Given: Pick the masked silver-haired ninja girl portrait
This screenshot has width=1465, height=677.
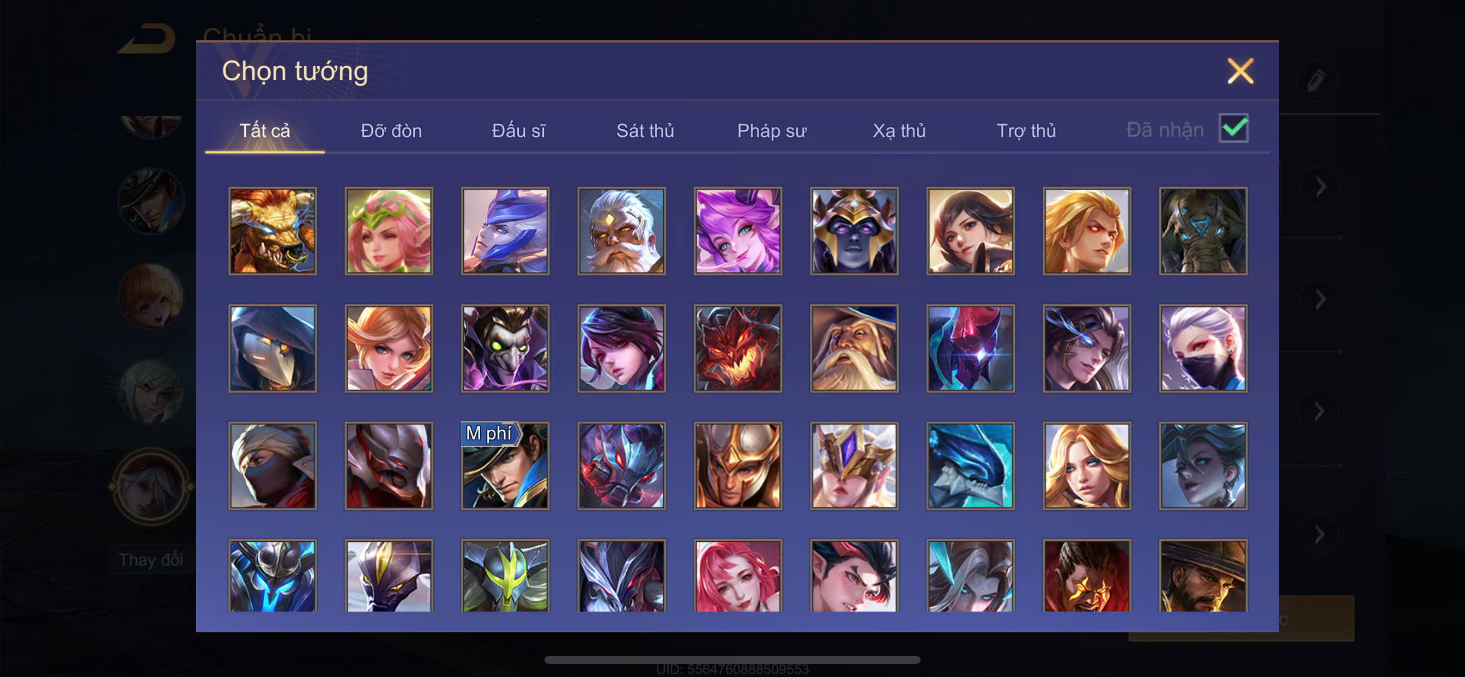Looking at the screenshot, I should coord(1203,348).
